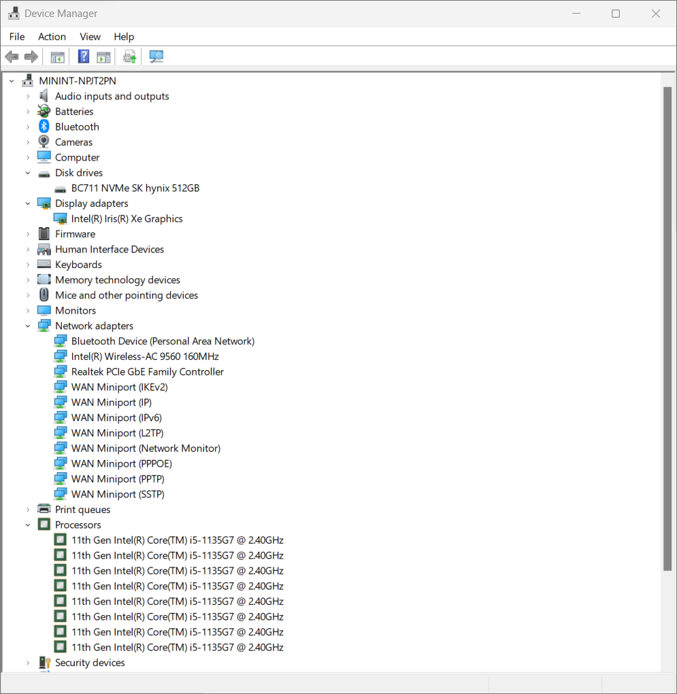Click the Mice pointing devices icon
Image resolution: width=677 pixels, height=694 pixels.
tap(44, 295)
